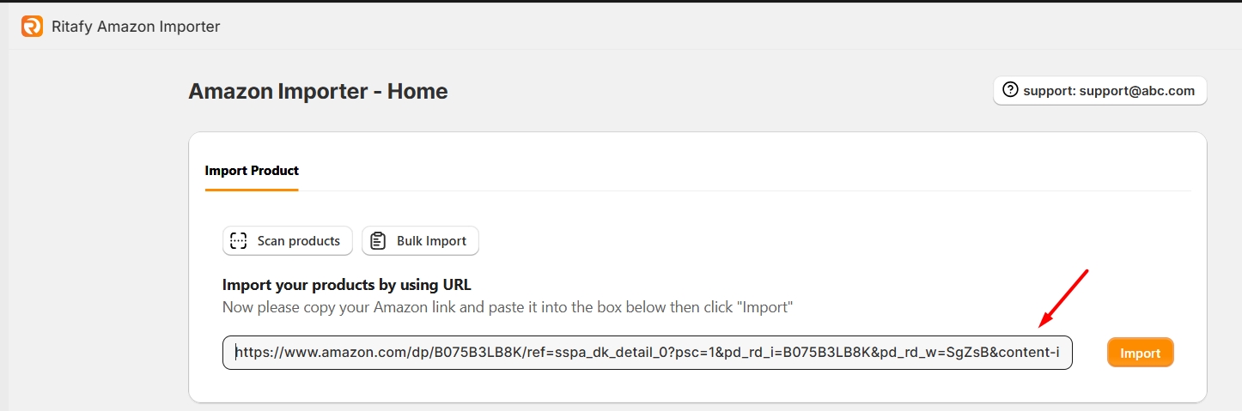Click the orange underline beneath Import Product
1242x411 pixels.
tap(252, 190)
